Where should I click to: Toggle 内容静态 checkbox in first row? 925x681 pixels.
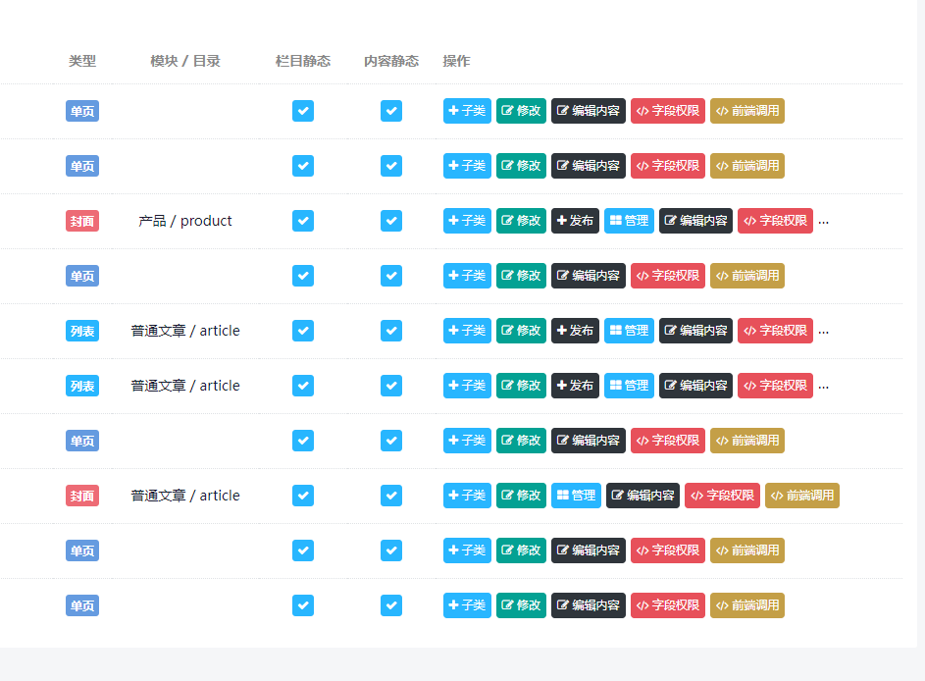(391, 111)
